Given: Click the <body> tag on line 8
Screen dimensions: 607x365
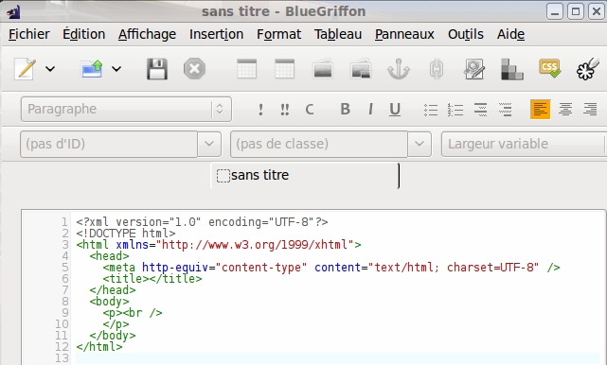Looking at the screenshot, I should tap(109, 302).
